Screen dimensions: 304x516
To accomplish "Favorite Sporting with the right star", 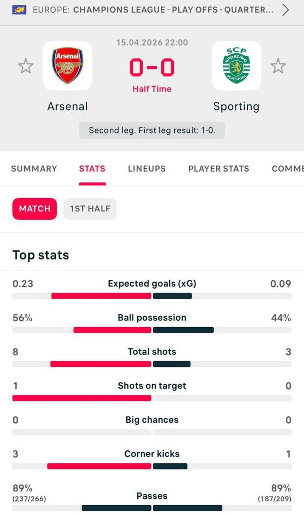I will (x=278, y=66).
